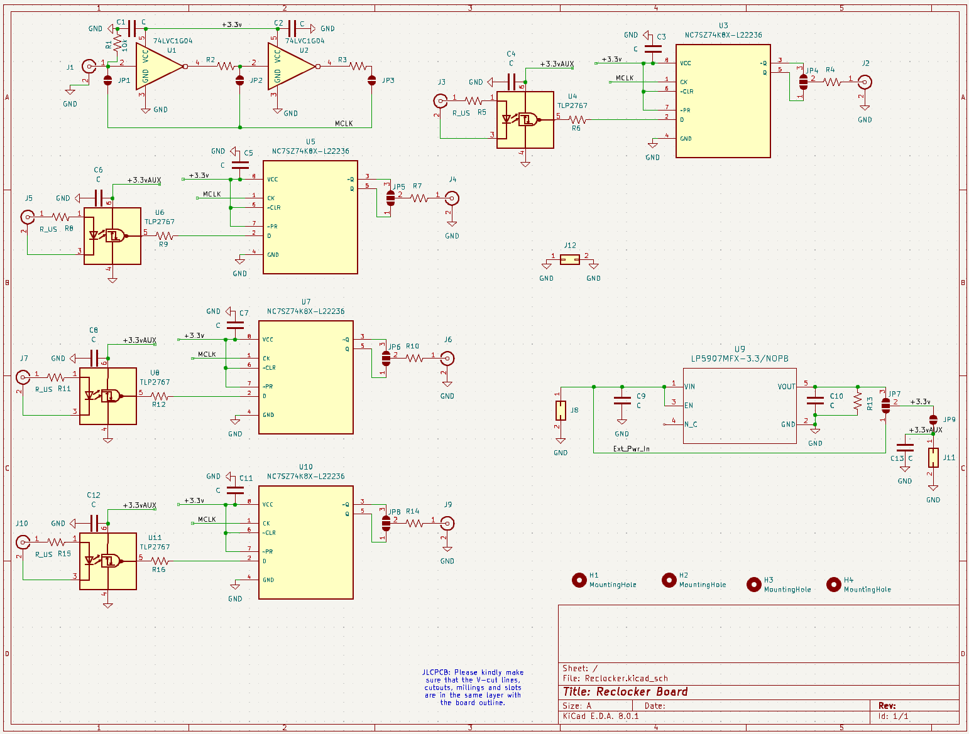Image resolution: width=969 pixels, height=734 pixels.
Task: Select the J3 coaxial connector symbol
Action: [x=440, y=100]
